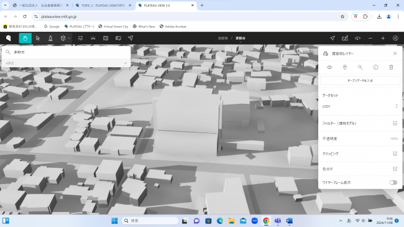Open the 色分け settings
This screenshot has width=404, height=227.
click(395, 169)
